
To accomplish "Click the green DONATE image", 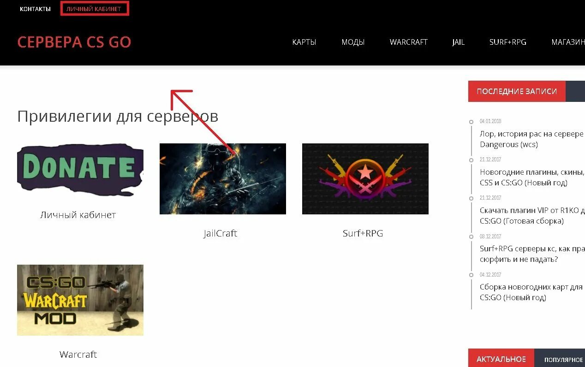I will (x=80, y=170).
